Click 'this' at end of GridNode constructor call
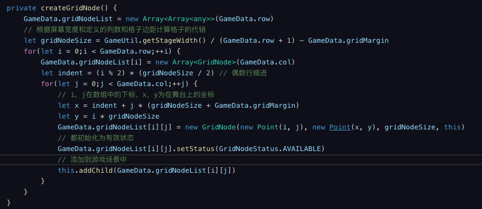 (x=453, y=127)
